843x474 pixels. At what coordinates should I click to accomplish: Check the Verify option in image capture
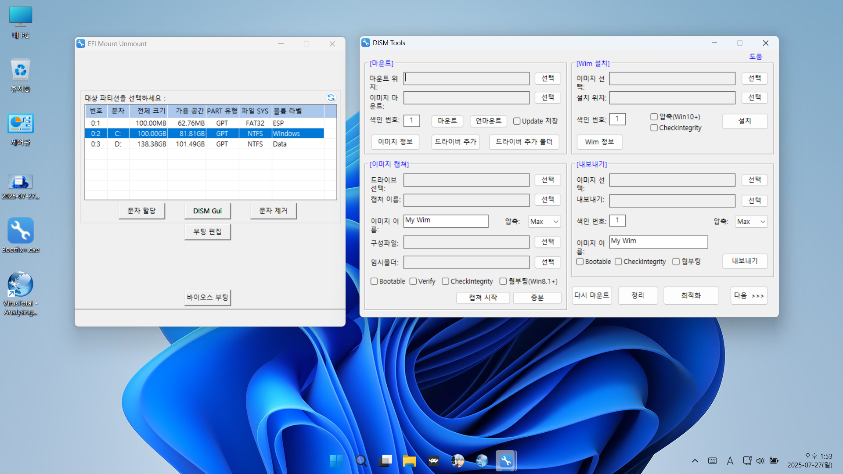click(413, 281)
